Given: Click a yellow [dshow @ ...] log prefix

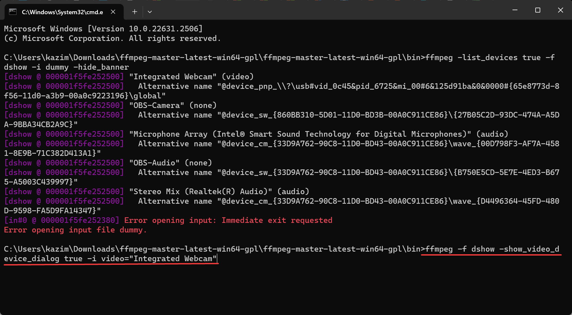Looking at the screenshot, I should [x=63, y=76].
